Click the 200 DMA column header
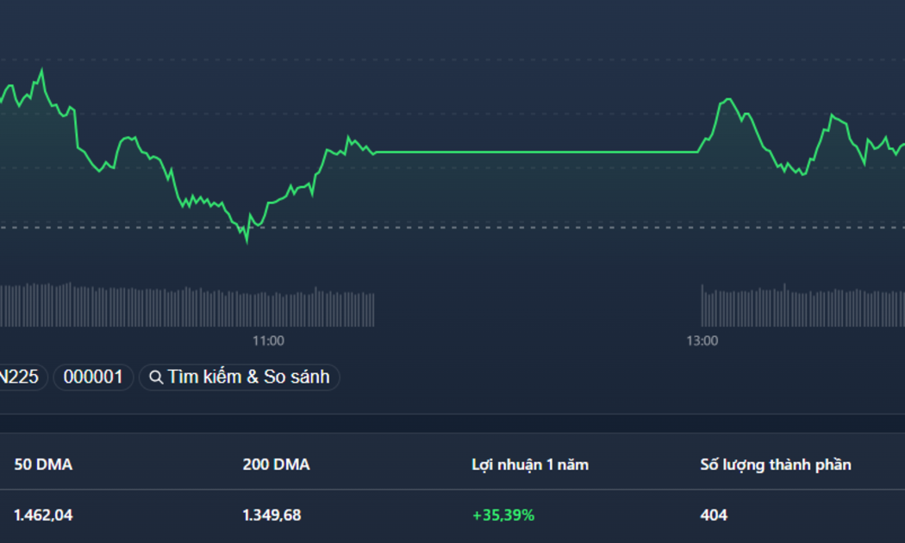The image size is (905, 543). 276,465
